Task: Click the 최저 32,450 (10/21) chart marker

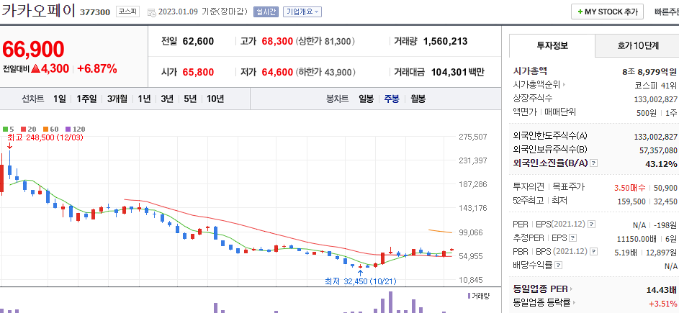Action: point(360,281)
